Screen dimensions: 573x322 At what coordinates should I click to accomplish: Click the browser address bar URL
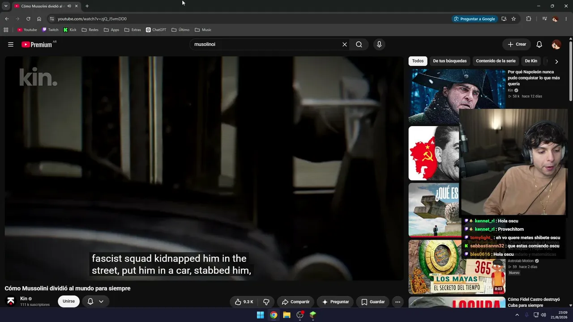point(92,19)
